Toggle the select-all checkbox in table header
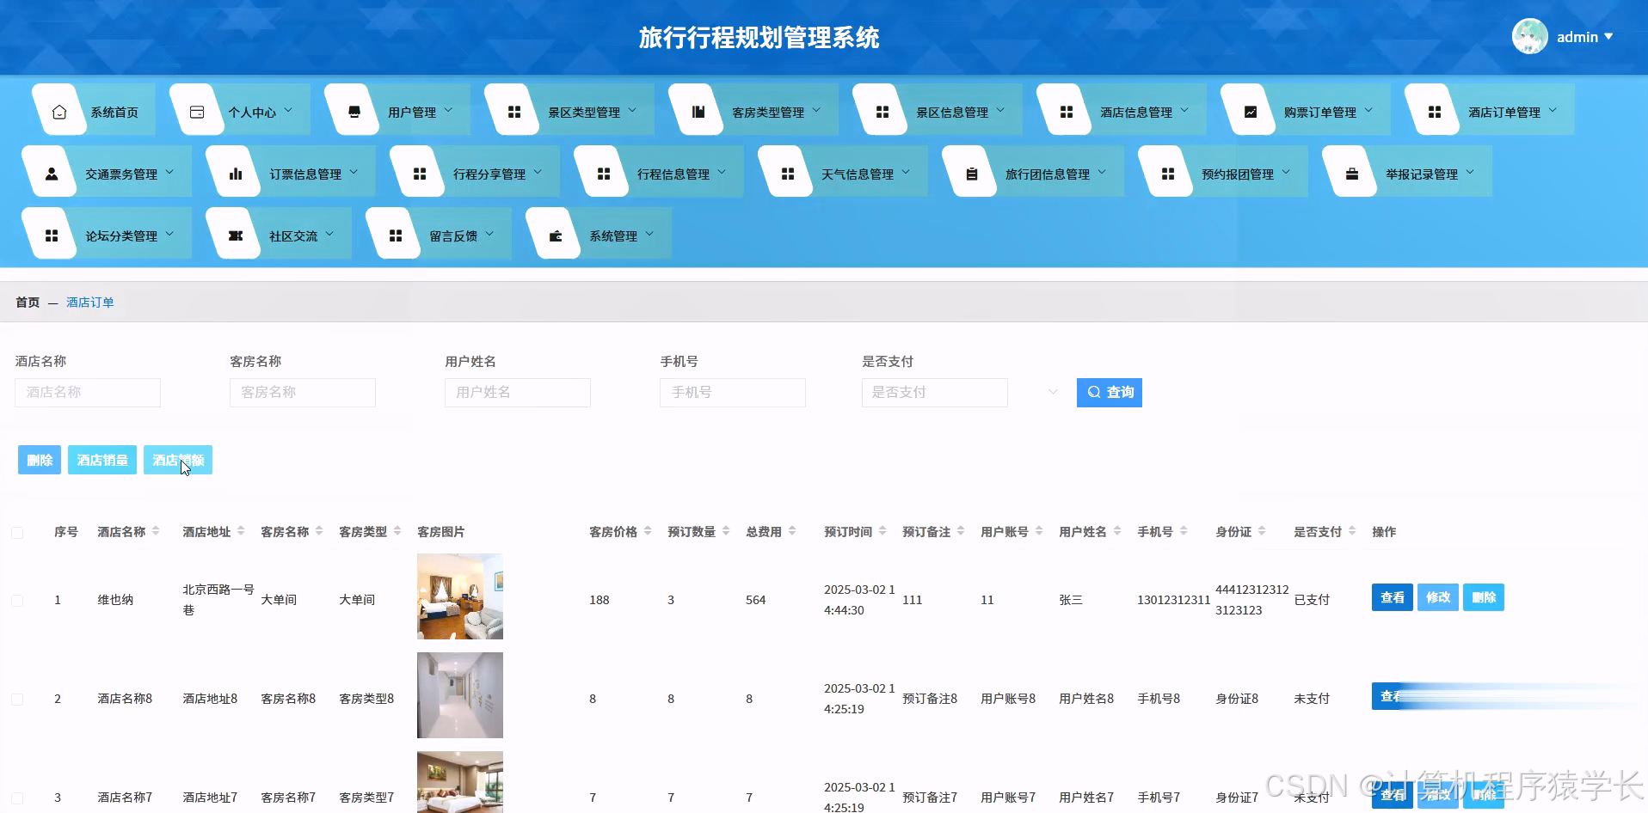Screen dimensions: 1648x813 (x=17, y=531)
